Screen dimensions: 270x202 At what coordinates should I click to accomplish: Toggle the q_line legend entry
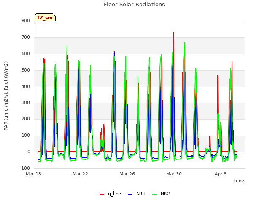(x=110, y=194)
